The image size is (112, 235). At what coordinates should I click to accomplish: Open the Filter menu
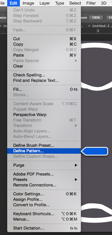coord(91,3)
